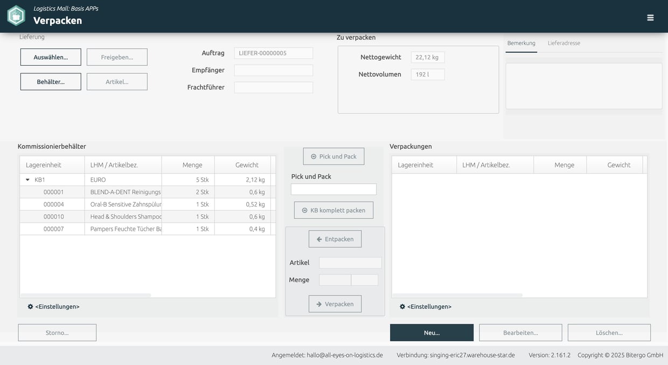This screenshot has height=365, width=668.
Task: Click the Verpacken arrow button
Action: pyautogui.click(x=335, y=304)
